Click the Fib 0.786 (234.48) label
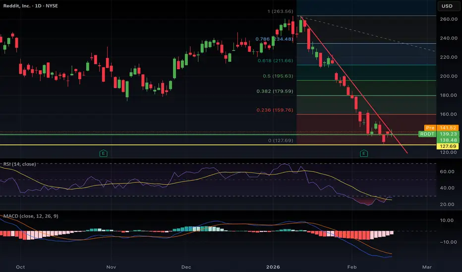Viewport: 462px width, 272px height. tap(274, 39)
